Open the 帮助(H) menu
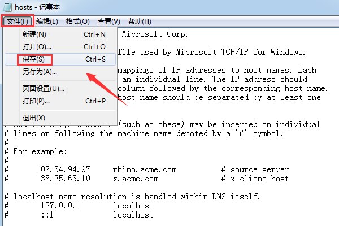Screen dimensions: 339x226 (139, 21)
